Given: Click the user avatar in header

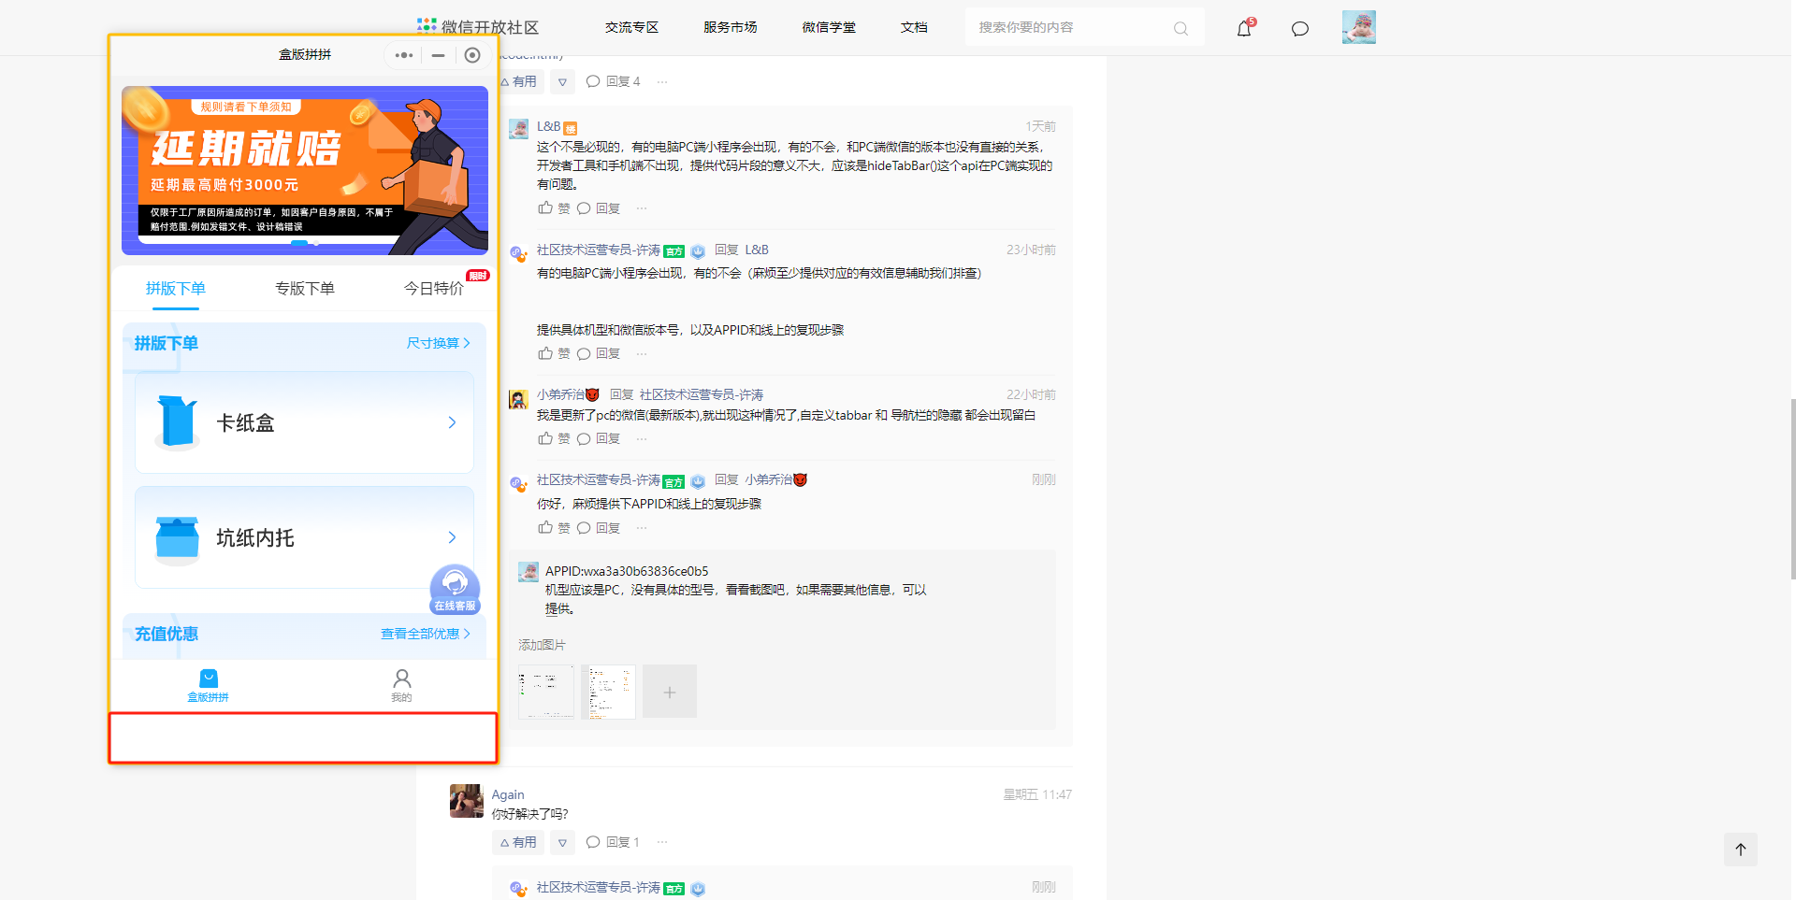Looking at the screenshot, I should 1358,27.
